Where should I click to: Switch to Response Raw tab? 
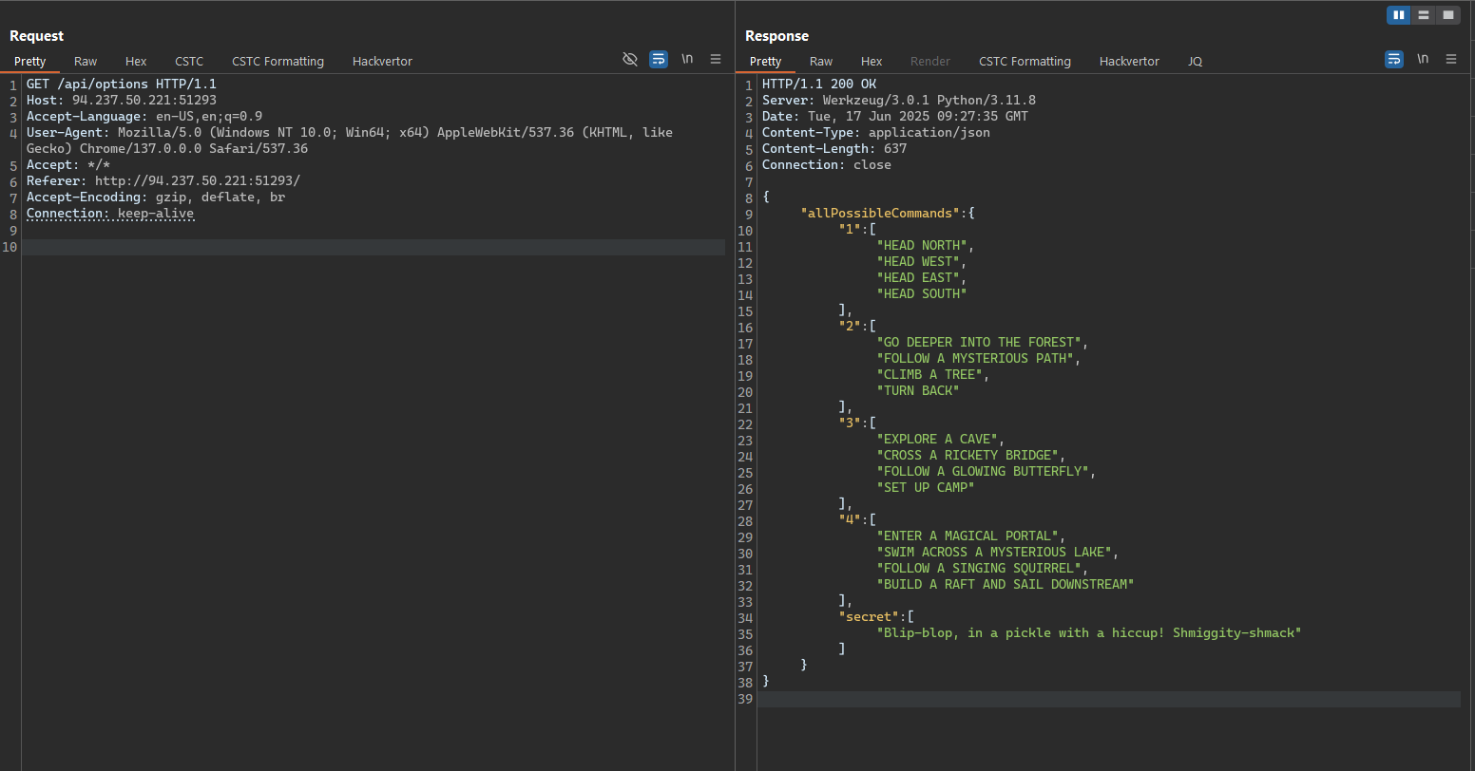pyautogui.click(x=821, y=62)
